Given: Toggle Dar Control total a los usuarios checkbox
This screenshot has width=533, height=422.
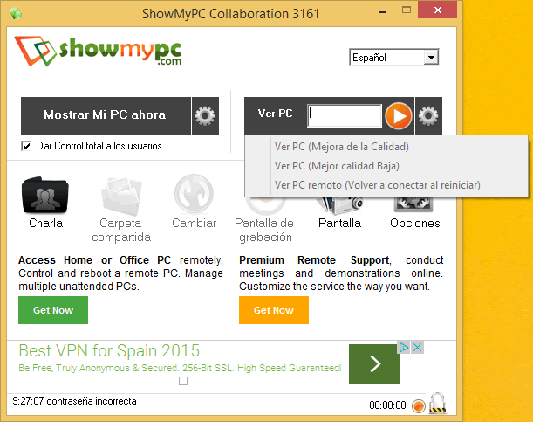Looking at the screenshot, I should coord(26,146).
